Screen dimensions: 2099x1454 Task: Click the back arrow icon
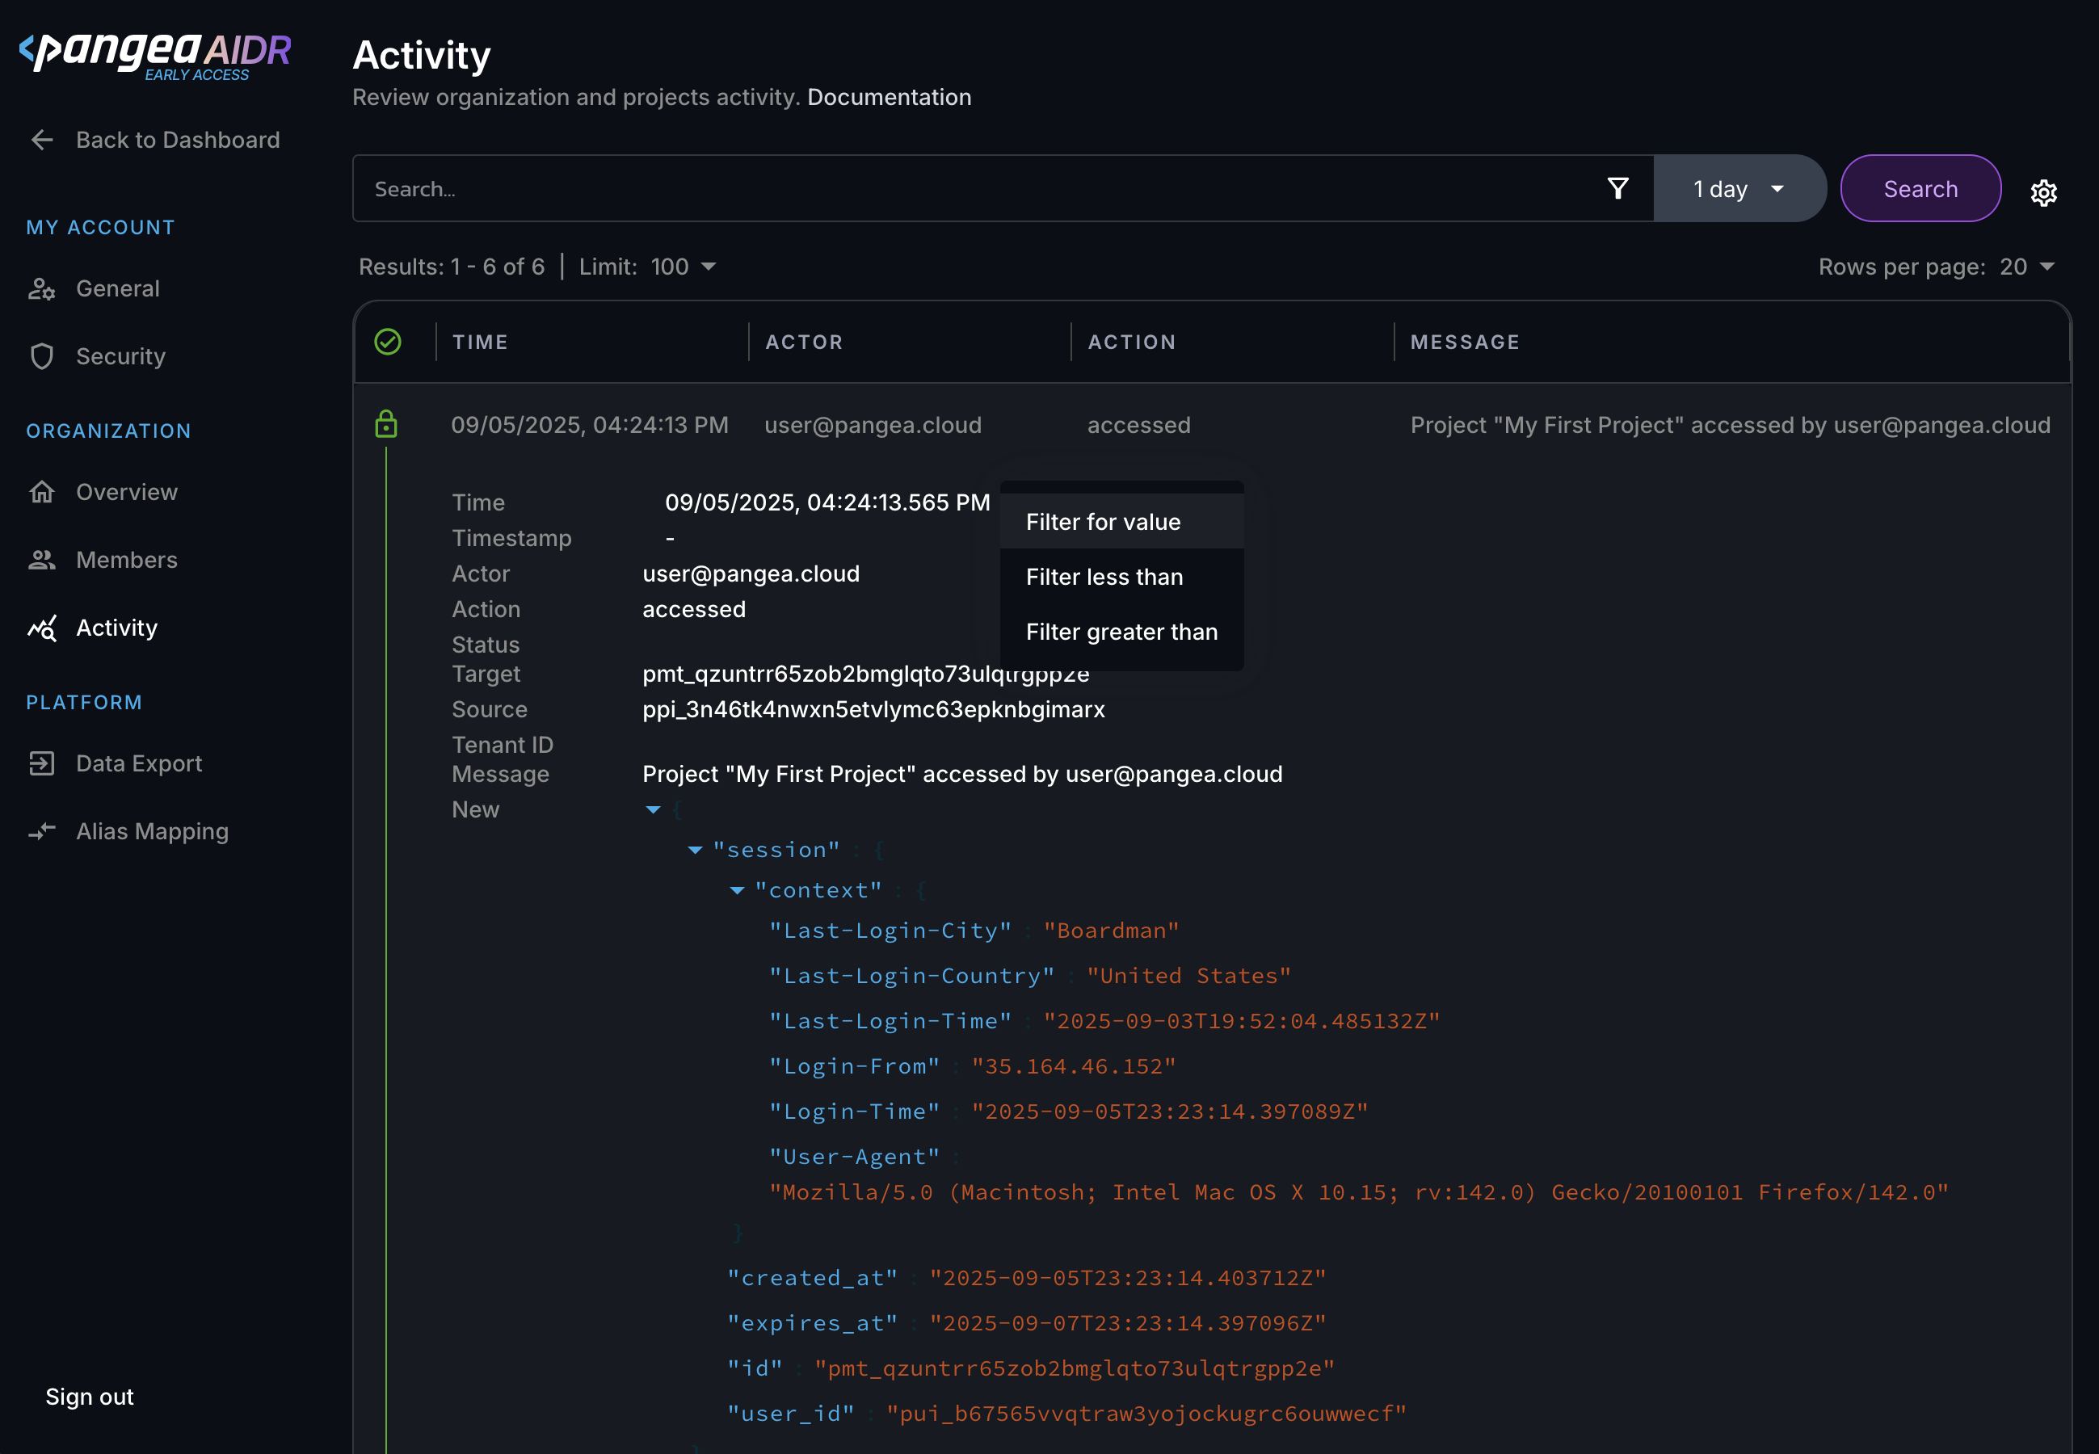(x=42, y=140)
